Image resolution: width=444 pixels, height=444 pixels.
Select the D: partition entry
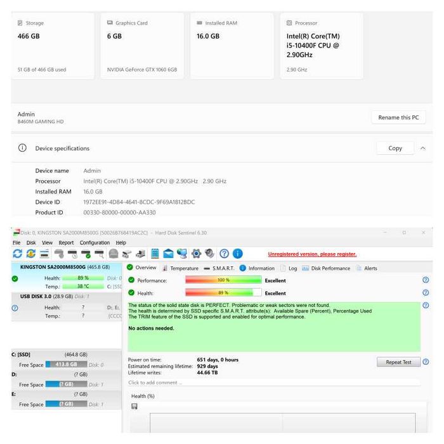point(67,379)
